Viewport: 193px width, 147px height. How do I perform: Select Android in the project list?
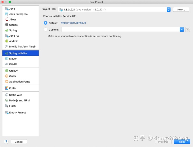(20, 41)
